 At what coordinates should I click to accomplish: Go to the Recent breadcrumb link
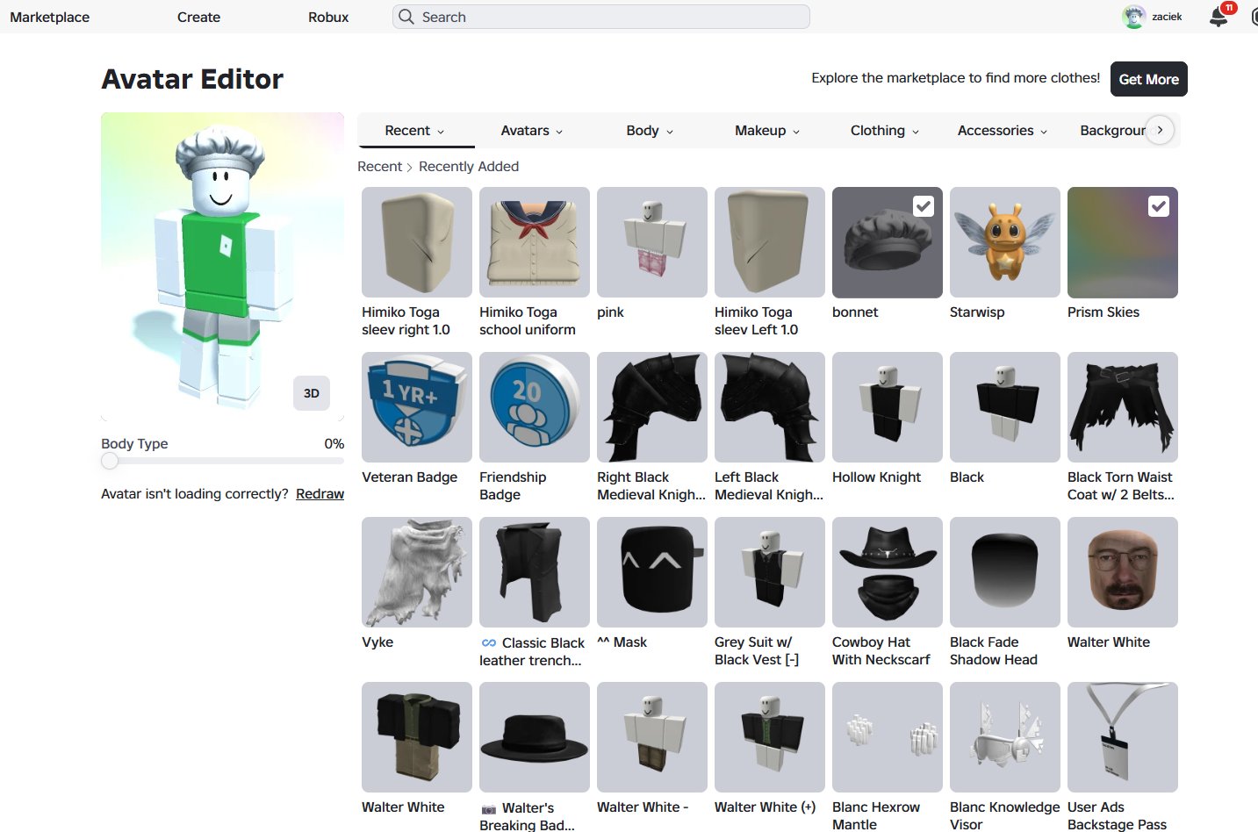[x=379, y=167]
